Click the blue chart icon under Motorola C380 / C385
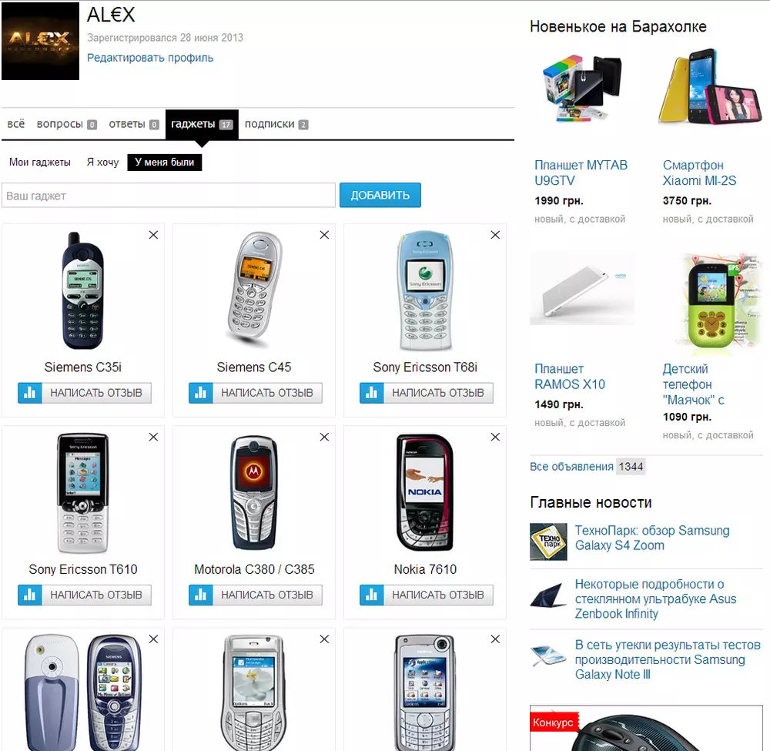Image resolution: width=770 pixels, height=751 pixels. [x=201, y=595]
